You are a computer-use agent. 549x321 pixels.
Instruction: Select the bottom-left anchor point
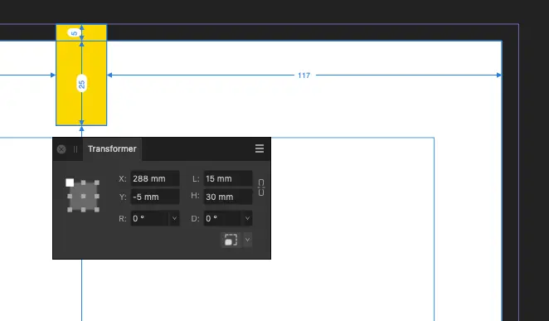(x=70, y=210)
